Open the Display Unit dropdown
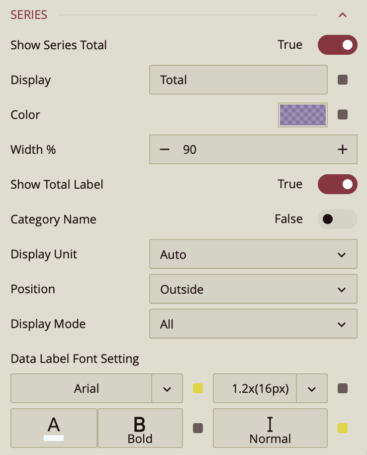367x455 pixels. coord(253,254)
